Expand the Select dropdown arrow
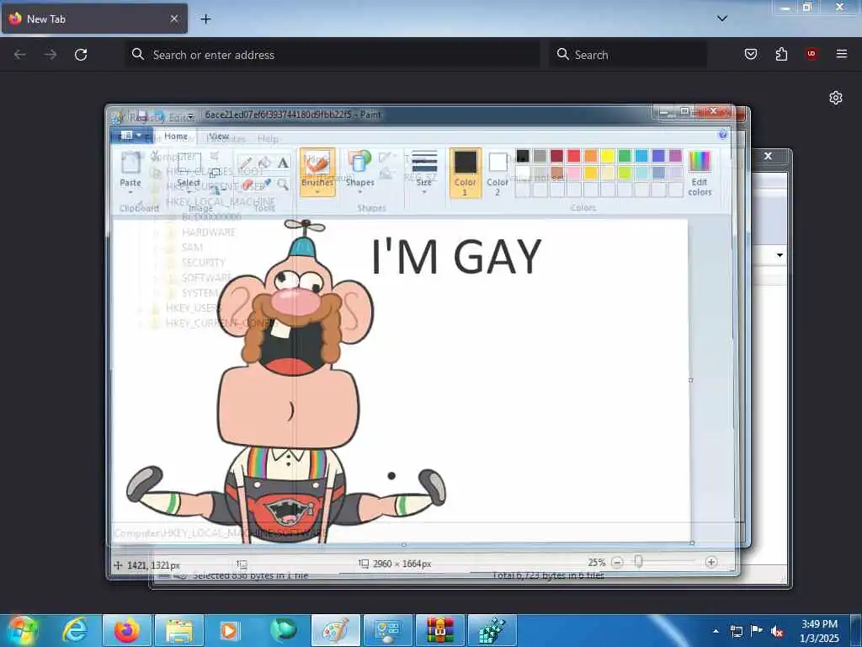The height and width of the screenshot is (647, 862). [189, 192]
